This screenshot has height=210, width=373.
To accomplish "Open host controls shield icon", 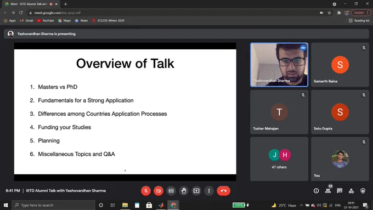I will (363, 191).
